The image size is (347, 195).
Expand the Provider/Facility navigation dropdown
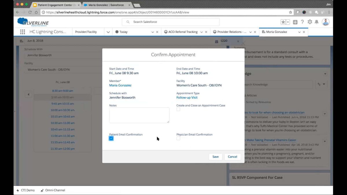click(x=108, y=32)
